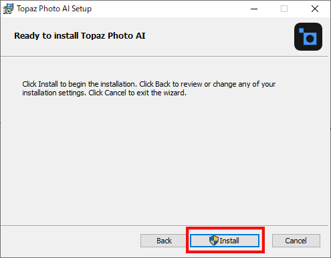Go back with the Back button

click(164, 241)
